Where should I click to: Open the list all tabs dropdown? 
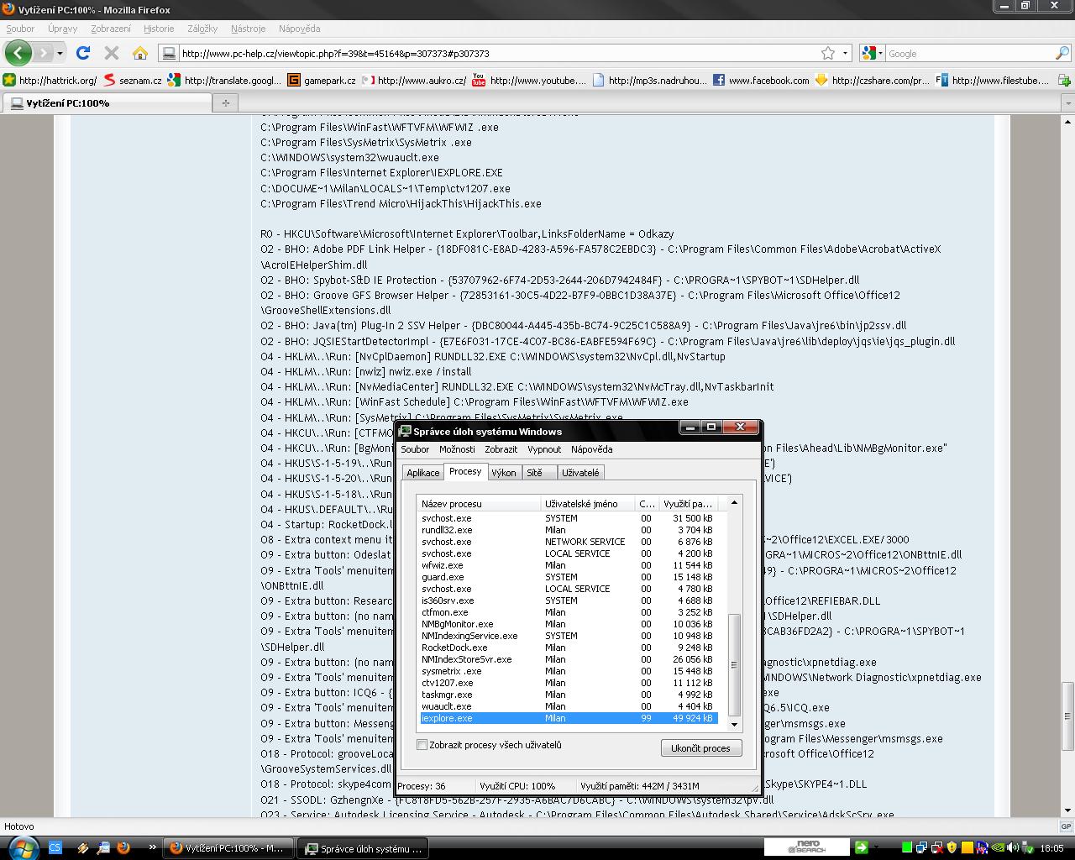tap(1068, 102)
